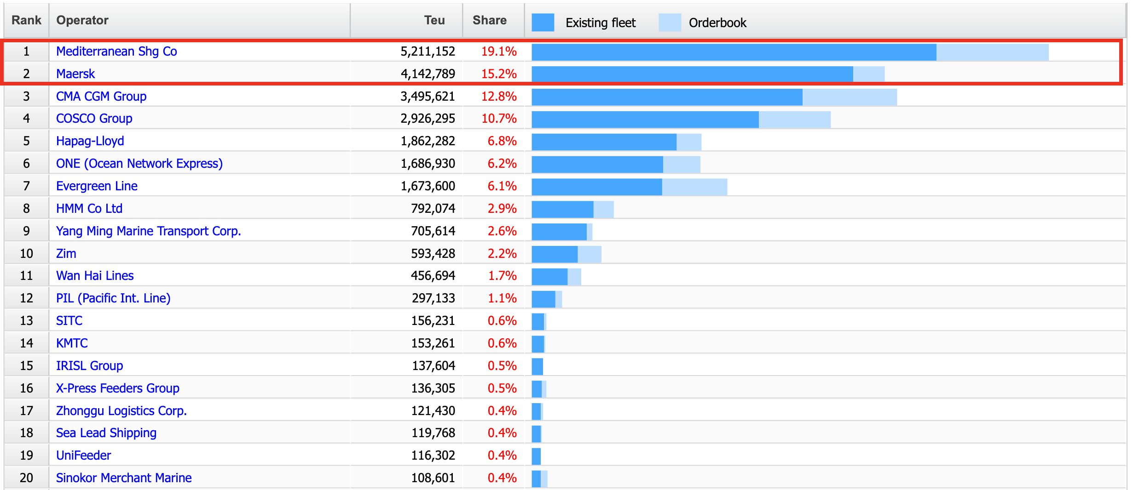Viewport: 1133px width, 490px height.
Task: Toggle the Existing fleet legend swatch
Action: [543, 21]
